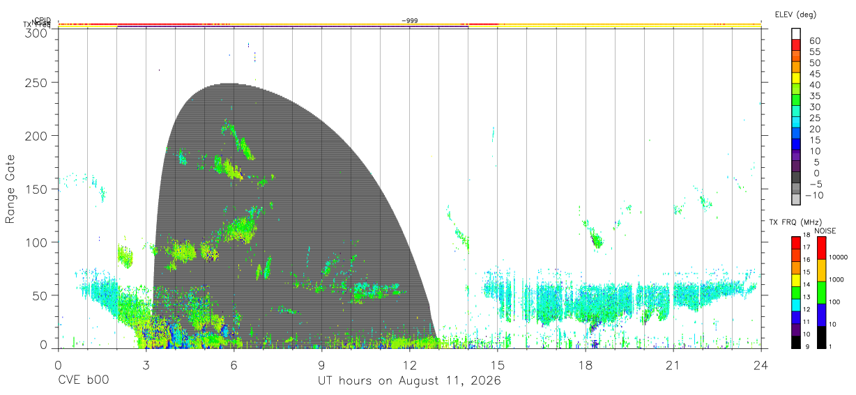Select the orange-red 16–17 MHz TX FRQ swatch
856x395 pixels.
point(796,255)
